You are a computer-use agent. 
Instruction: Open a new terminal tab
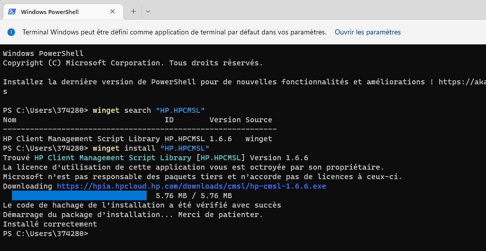coord(133,11)
